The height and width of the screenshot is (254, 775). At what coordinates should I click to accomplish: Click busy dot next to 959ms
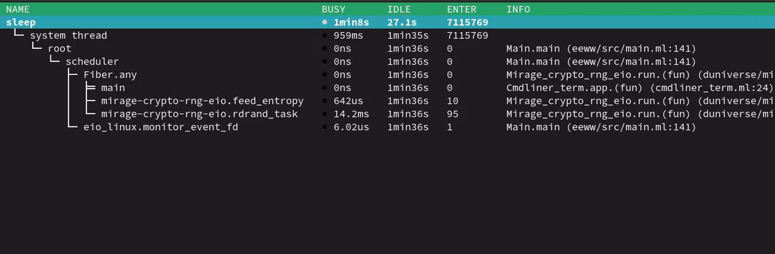(325, 36)
